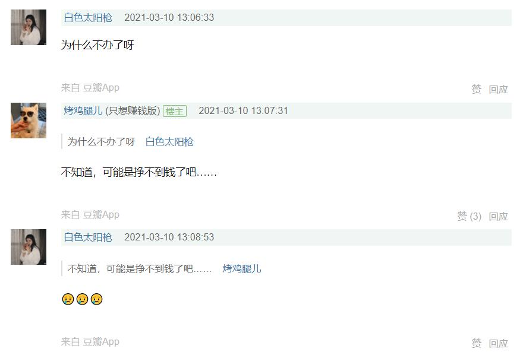Screen dimensions: 526x355
Task: Like the first comment with 赞
Action: [476, 89]
